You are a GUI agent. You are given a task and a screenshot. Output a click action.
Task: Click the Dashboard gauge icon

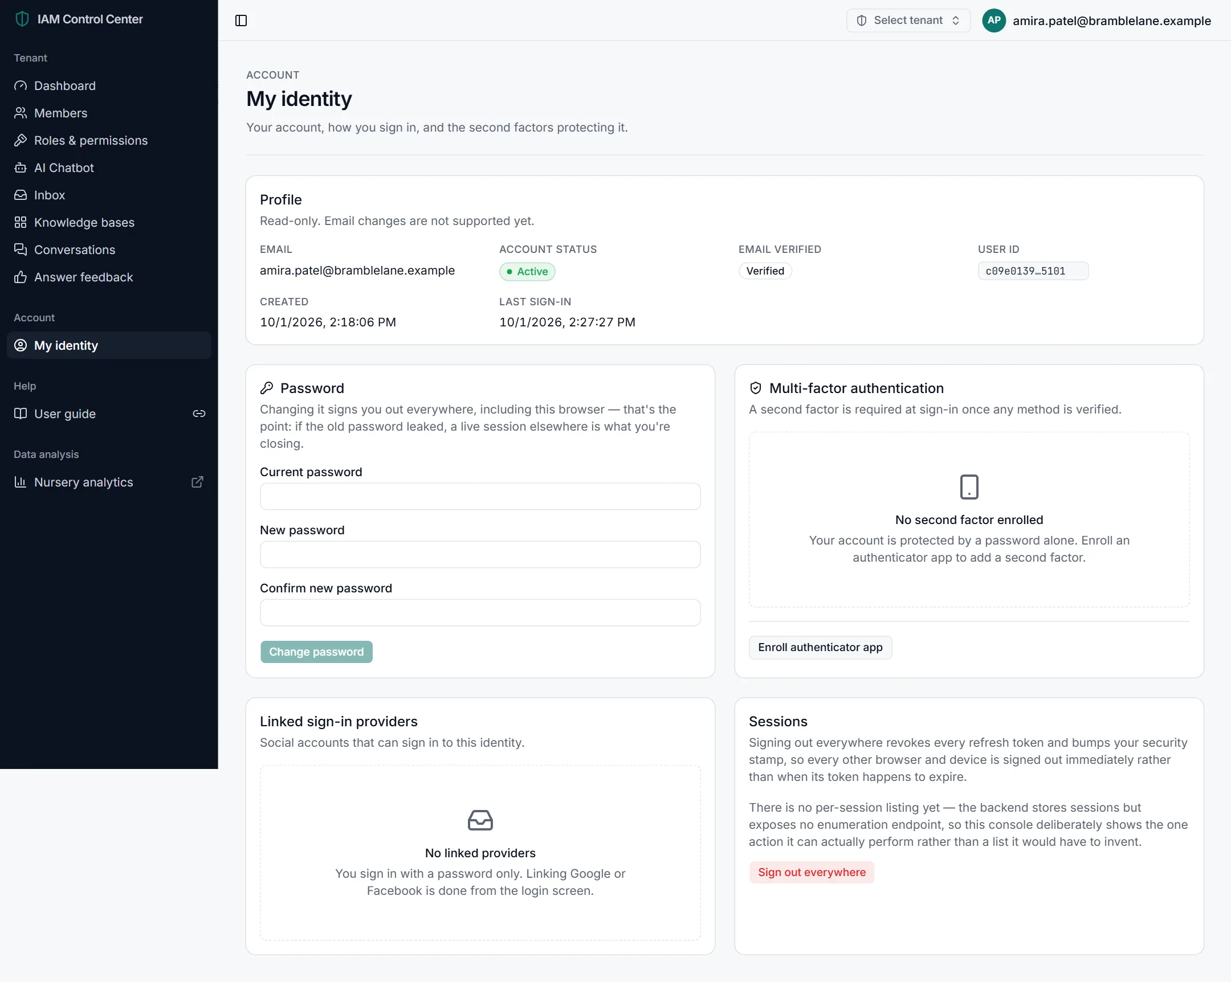point(21,85)
